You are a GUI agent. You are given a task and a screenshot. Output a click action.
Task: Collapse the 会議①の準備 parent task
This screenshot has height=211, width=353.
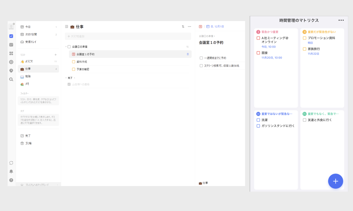click(x=66, y=47)
